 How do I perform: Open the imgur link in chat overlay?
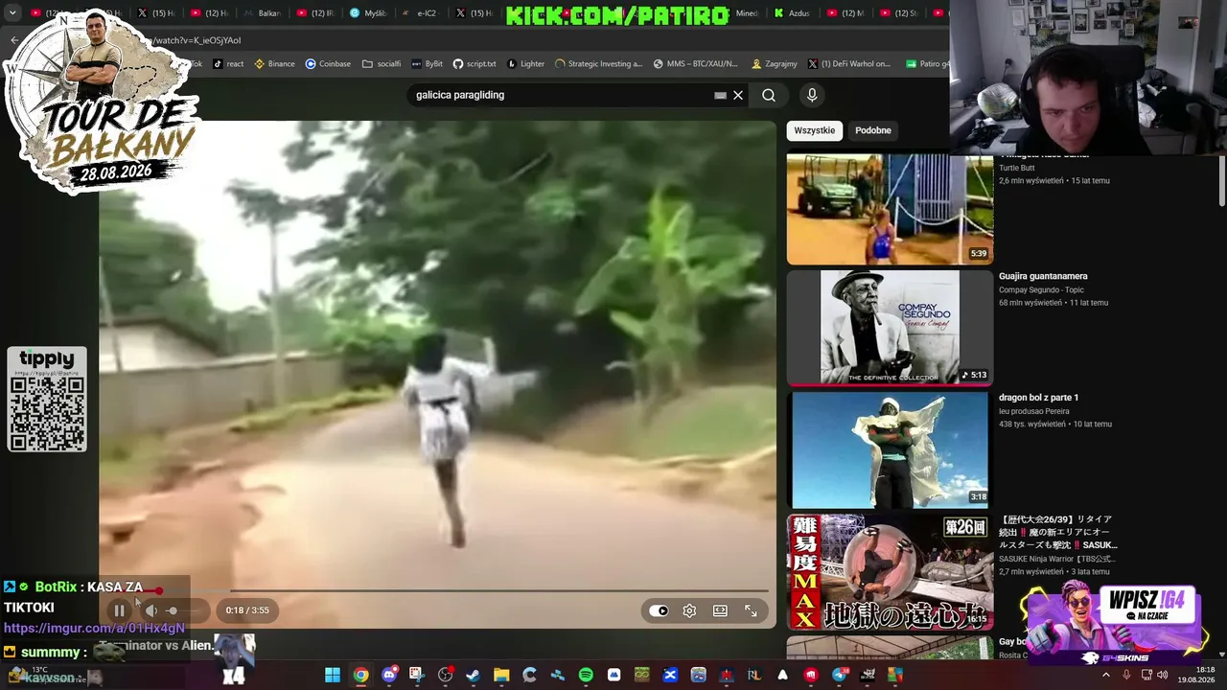click(94, 628)
